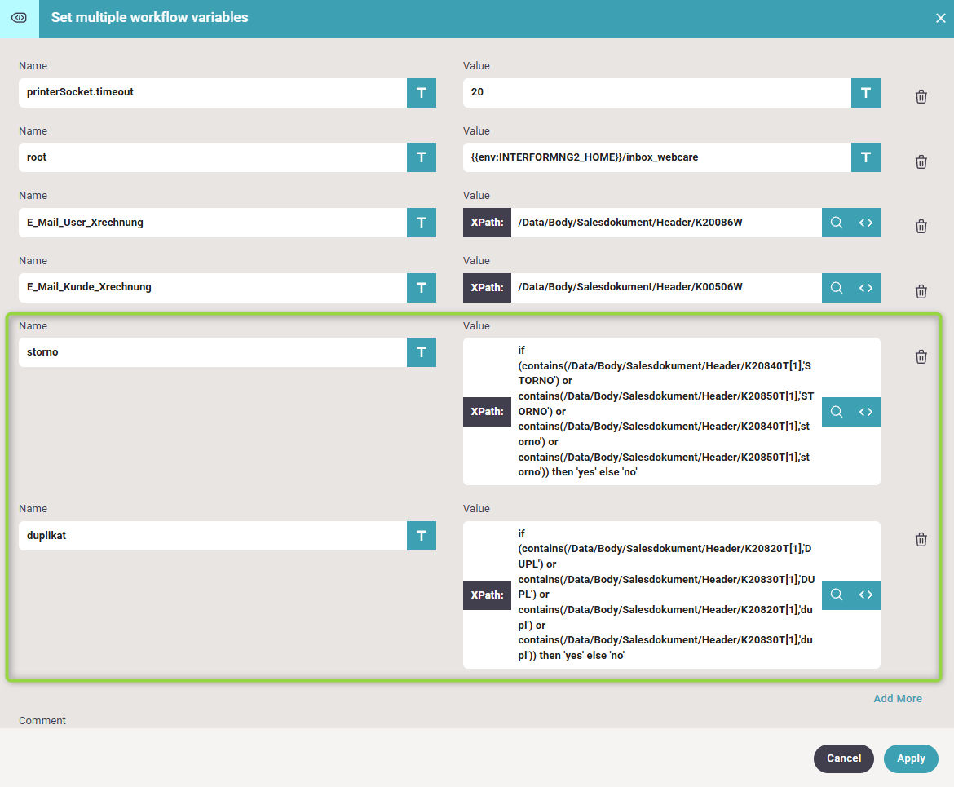
Task: Toggle text type on storno name field
Action: pyautogui.click(x=421, y=352)
